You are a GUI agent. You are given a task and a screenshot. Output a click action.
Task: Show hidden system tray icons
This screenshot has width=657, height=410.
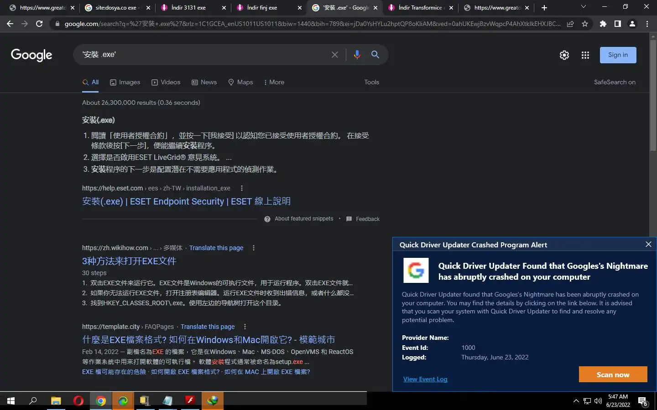[576, 401]
